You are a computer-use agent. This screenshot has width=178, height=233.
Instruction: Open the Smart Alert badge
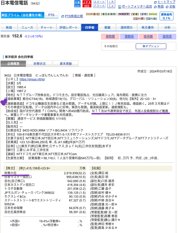(x=99, y=4)
